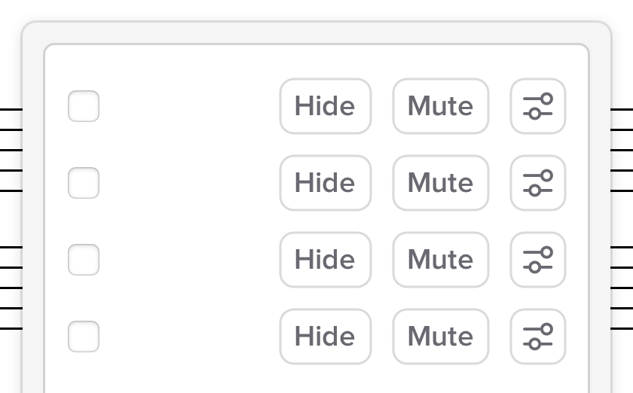
Task: Open mixer settings icon in second row
Action: [x=537, y=183]
